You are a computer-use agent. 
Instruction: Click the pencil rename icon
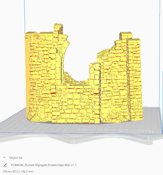(x=5, y=165)
